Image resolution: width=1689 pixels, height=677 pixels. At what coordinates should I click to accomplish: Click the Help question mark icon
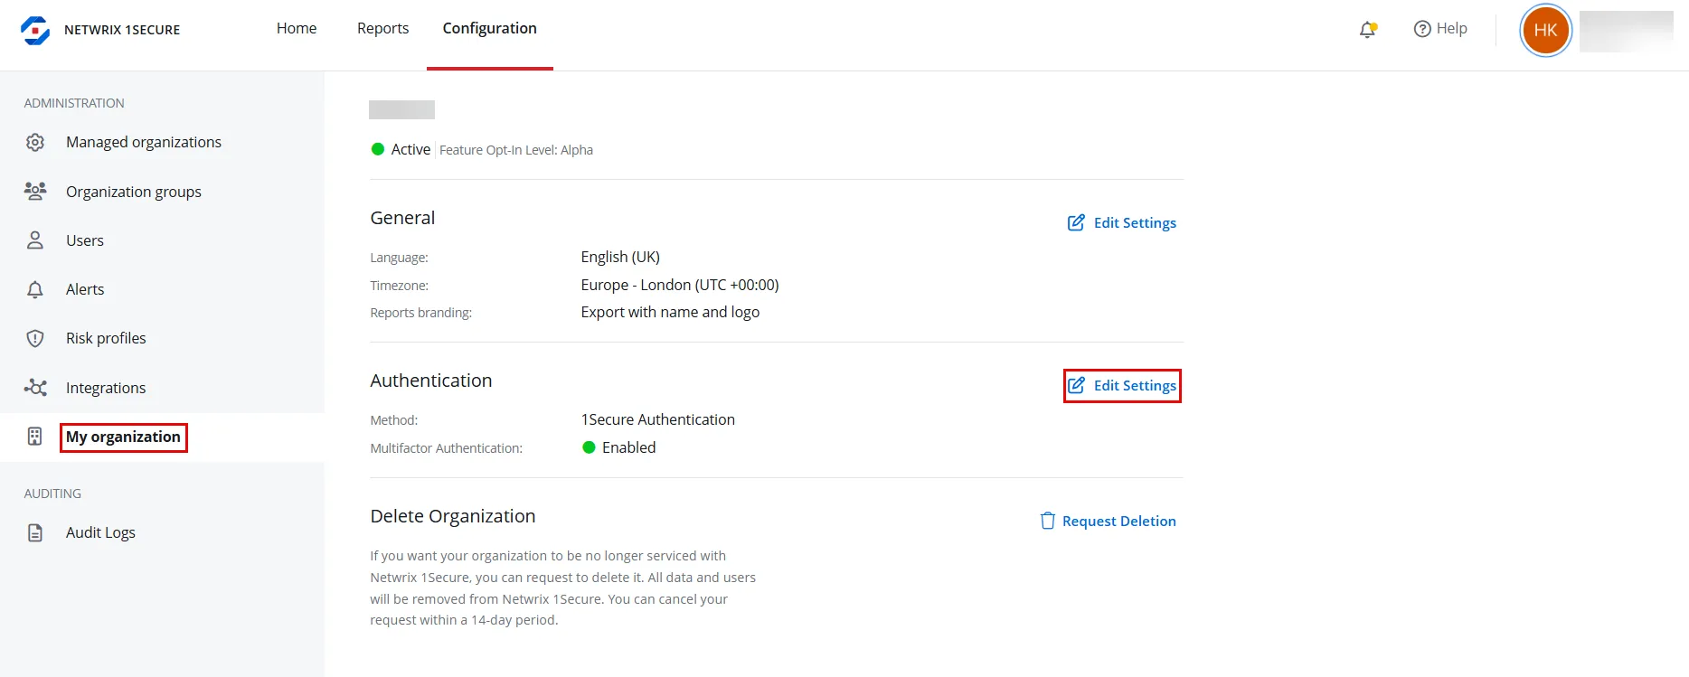click(1422, 29)
